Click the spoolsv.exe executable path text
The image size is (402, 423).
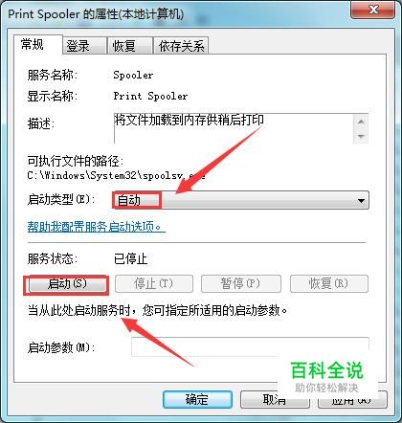(116, 175)
